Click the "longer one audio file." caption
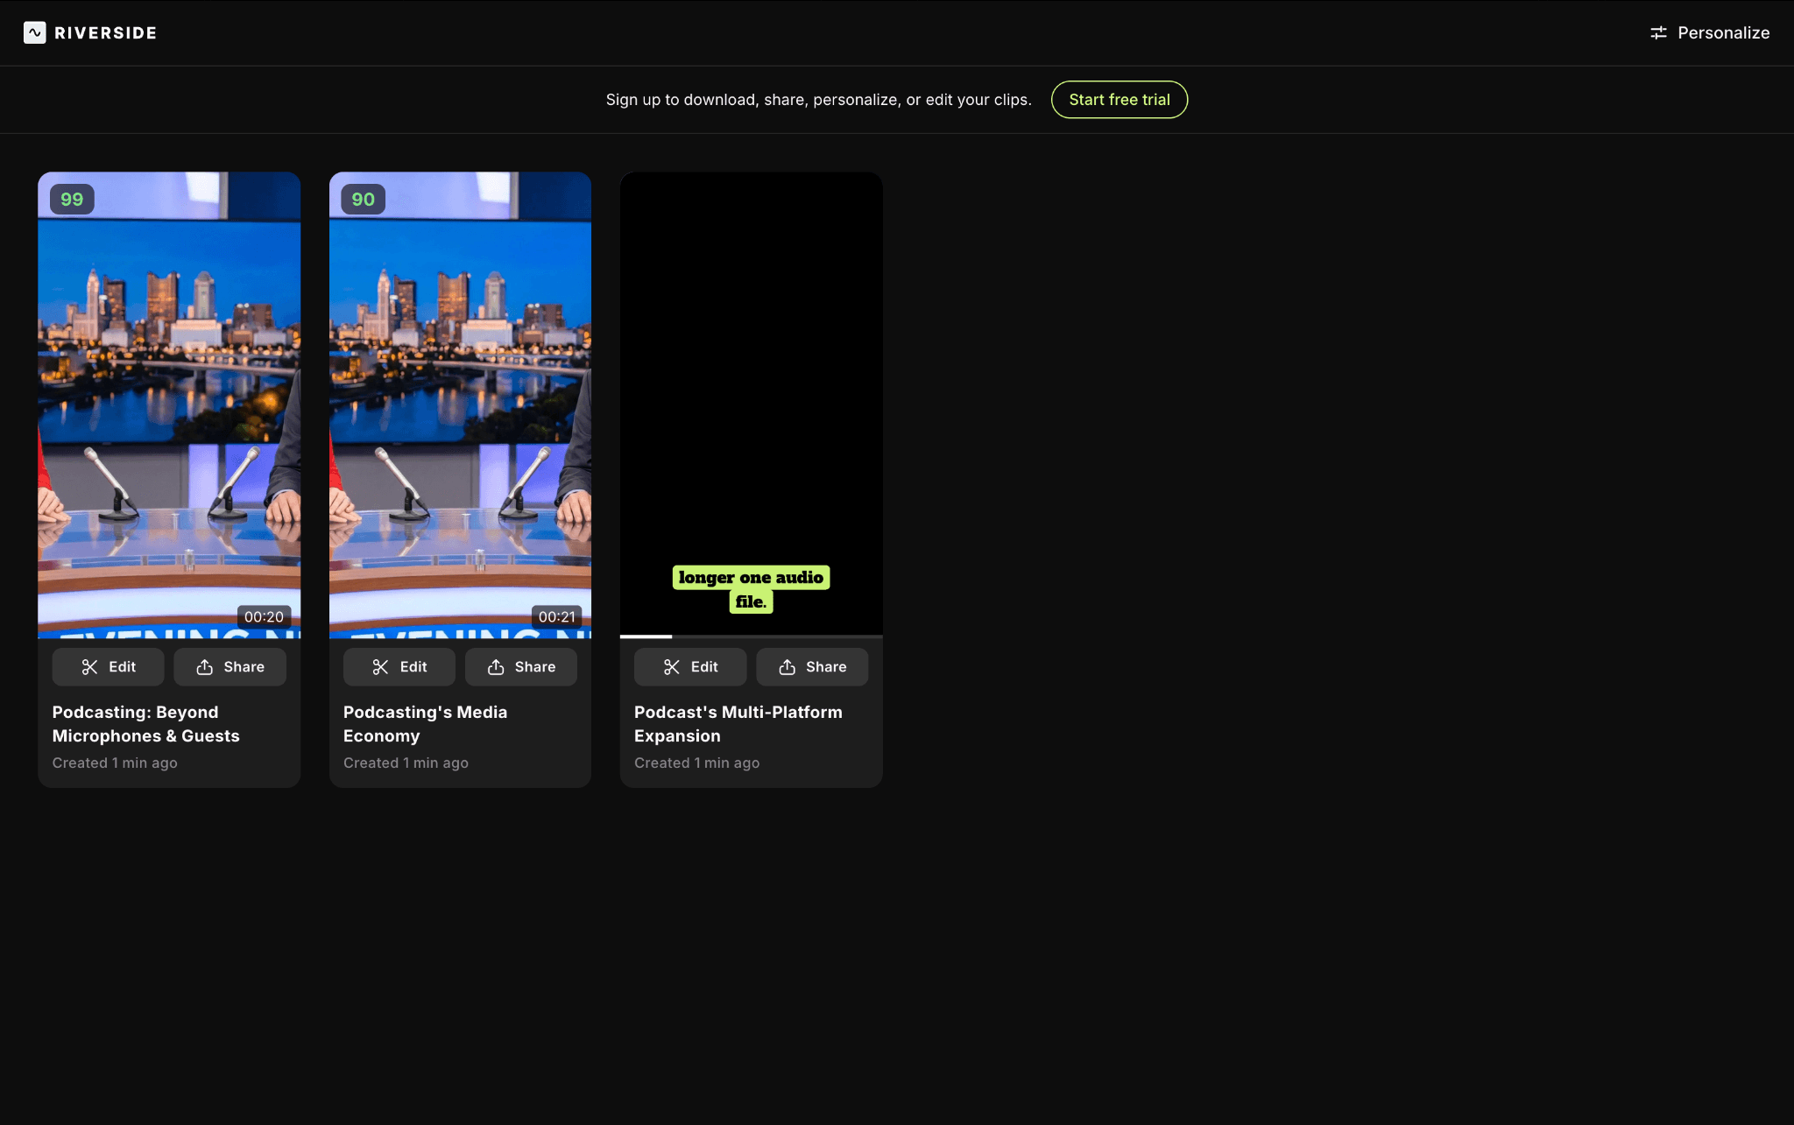Viewport: 1794px width, 1125px height. coord(751,589)
